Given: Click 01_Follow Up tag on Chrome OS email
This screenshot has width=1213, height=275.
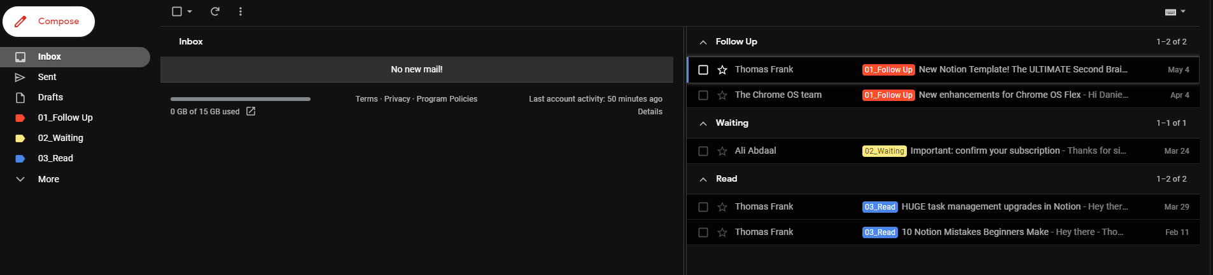Looking at the screenshot, I should [888, 95].
